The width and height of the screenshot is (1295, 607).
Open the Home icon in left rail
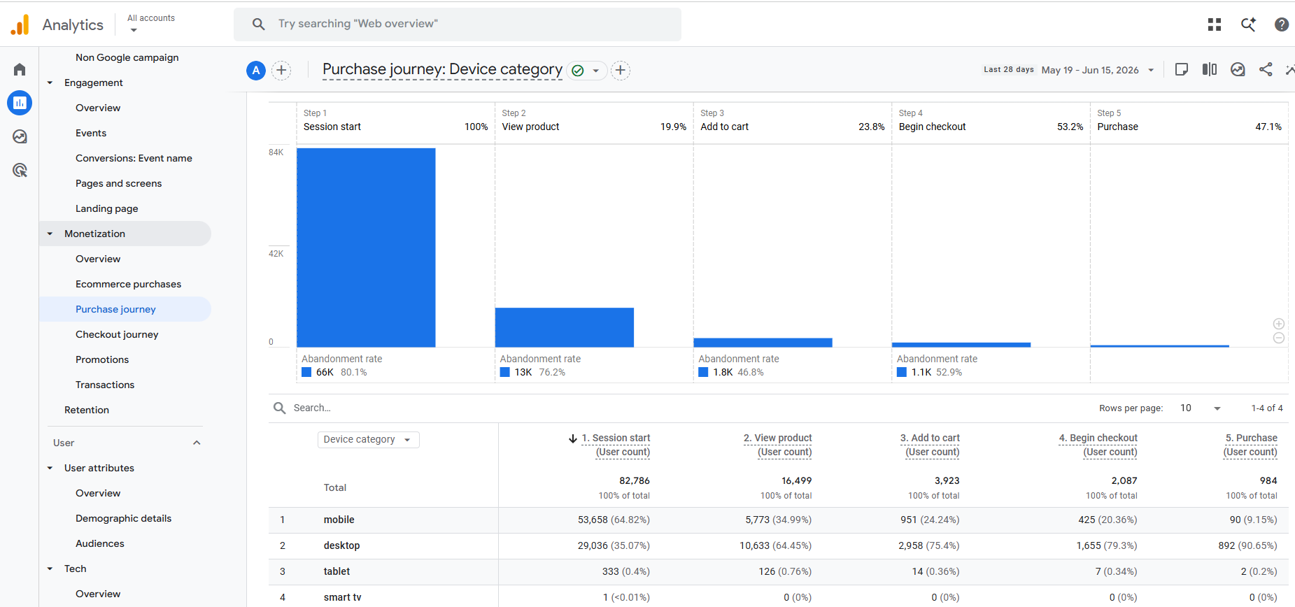tap(20, 69)
